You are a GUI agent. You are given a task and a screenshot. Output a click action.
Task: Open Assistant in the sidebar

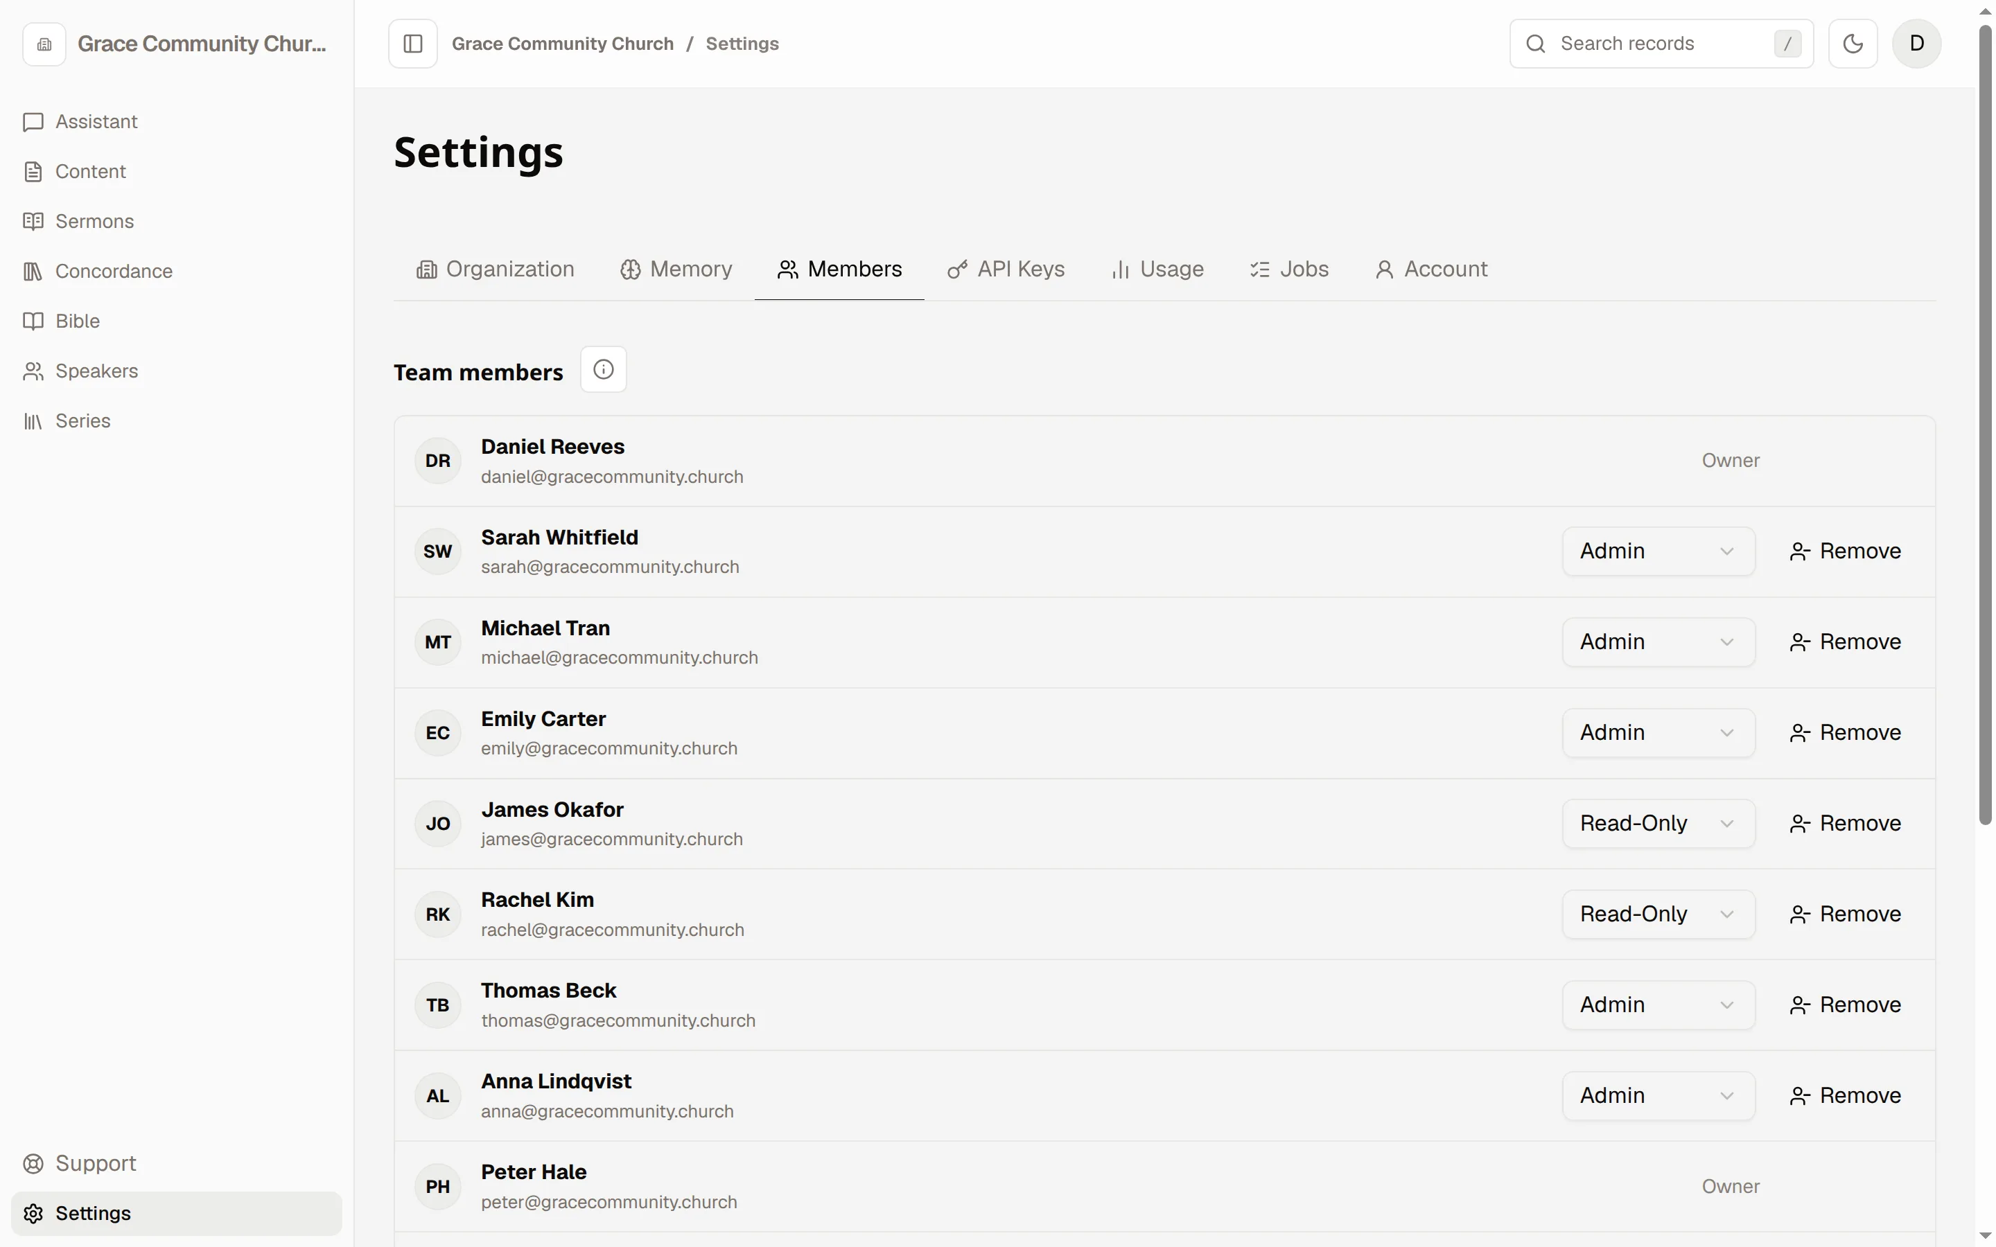(177, 122)
